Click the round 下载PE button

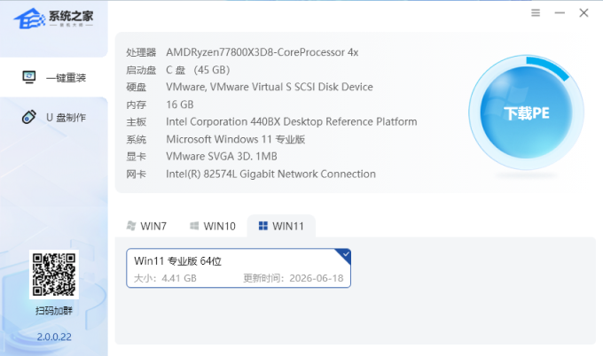[526, 112]
